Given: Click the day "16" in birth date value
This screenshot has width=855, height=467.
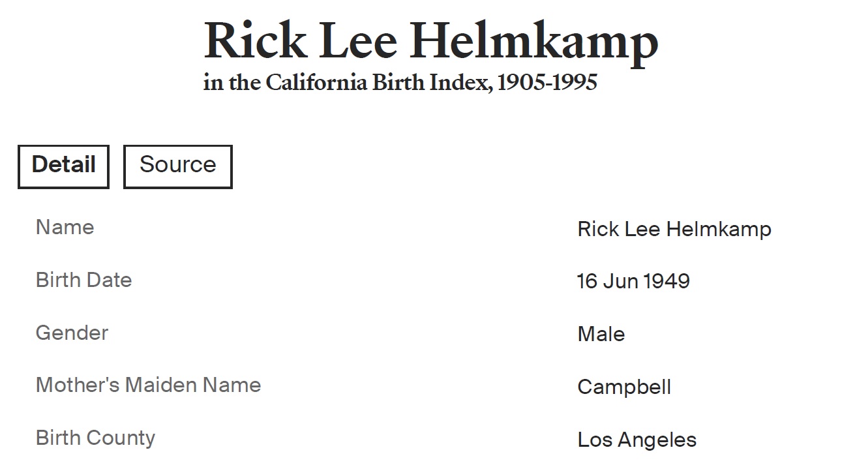Looking at the screenshot, I should coord(587,282).
